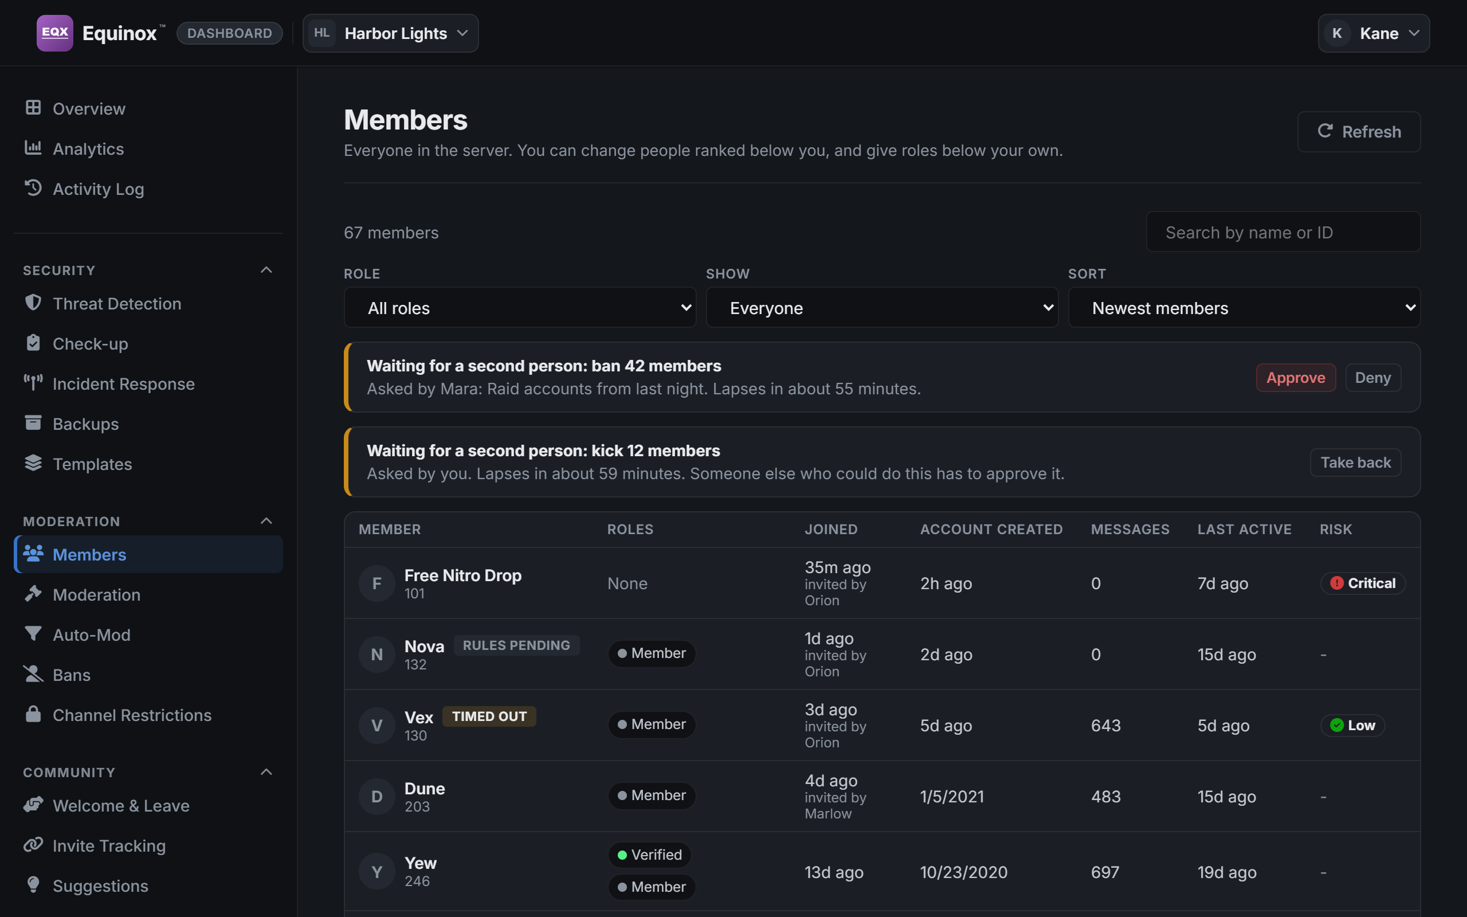The height and width of the screenshot is (917, 1467).
Task: Click the Check-up clipboard icon
Action: [x=33, y=343]
